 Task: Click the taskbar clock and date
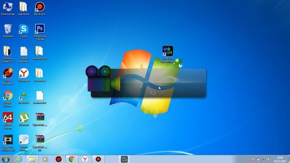[x=280, y=159]
